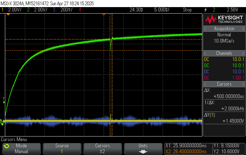Click the ΔY(1) +1.45000V value
This screenshot has width=246, height=155.
pyautogui.click(x=233, y=121)
